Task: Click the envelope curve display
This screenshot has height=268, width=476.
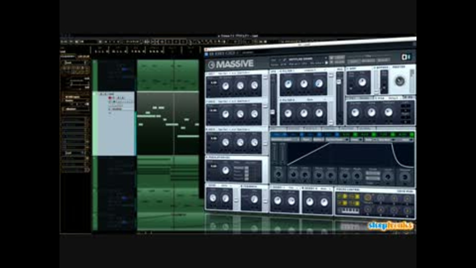Action: tap(351, 154)
